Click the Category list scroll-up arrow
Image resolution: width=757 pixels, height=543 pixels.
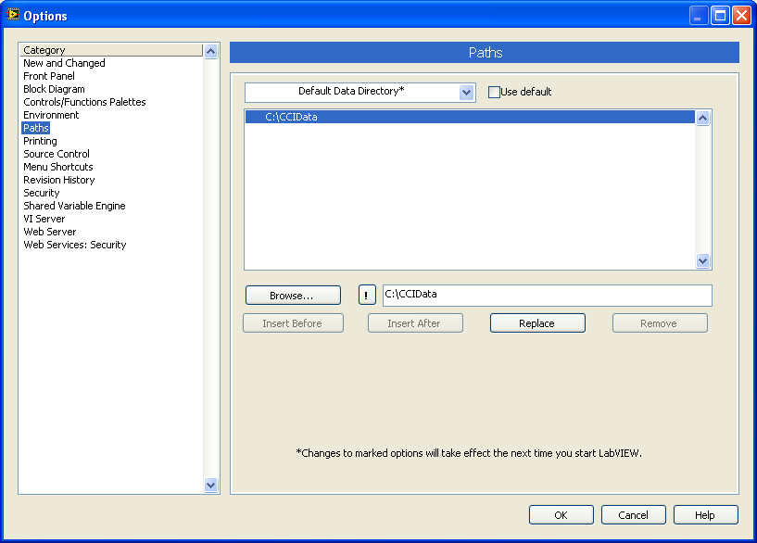(210, 51)
